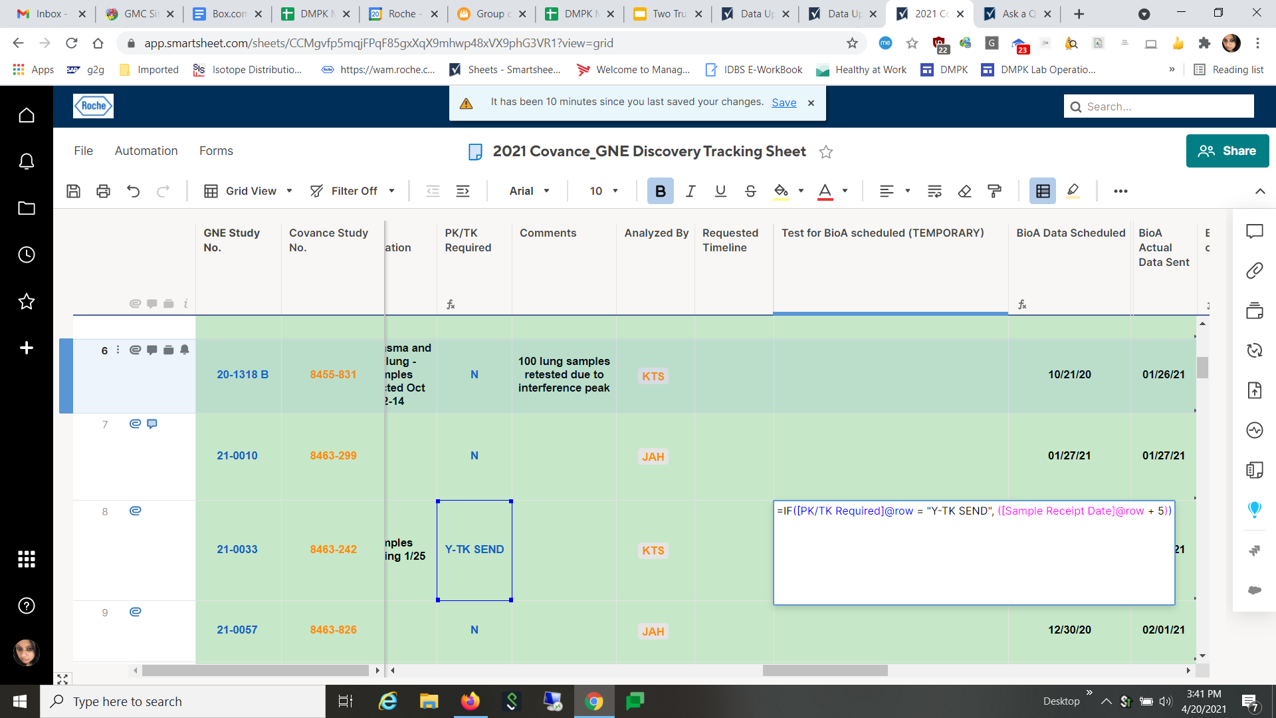Toggle favorite star next to sheet title

tap(826, 152)
